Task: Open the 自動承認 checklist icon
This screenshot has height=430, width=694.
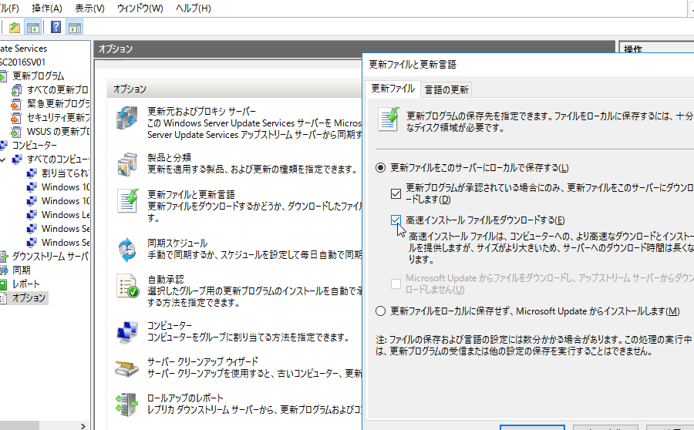Action: [x=126, y=285]
